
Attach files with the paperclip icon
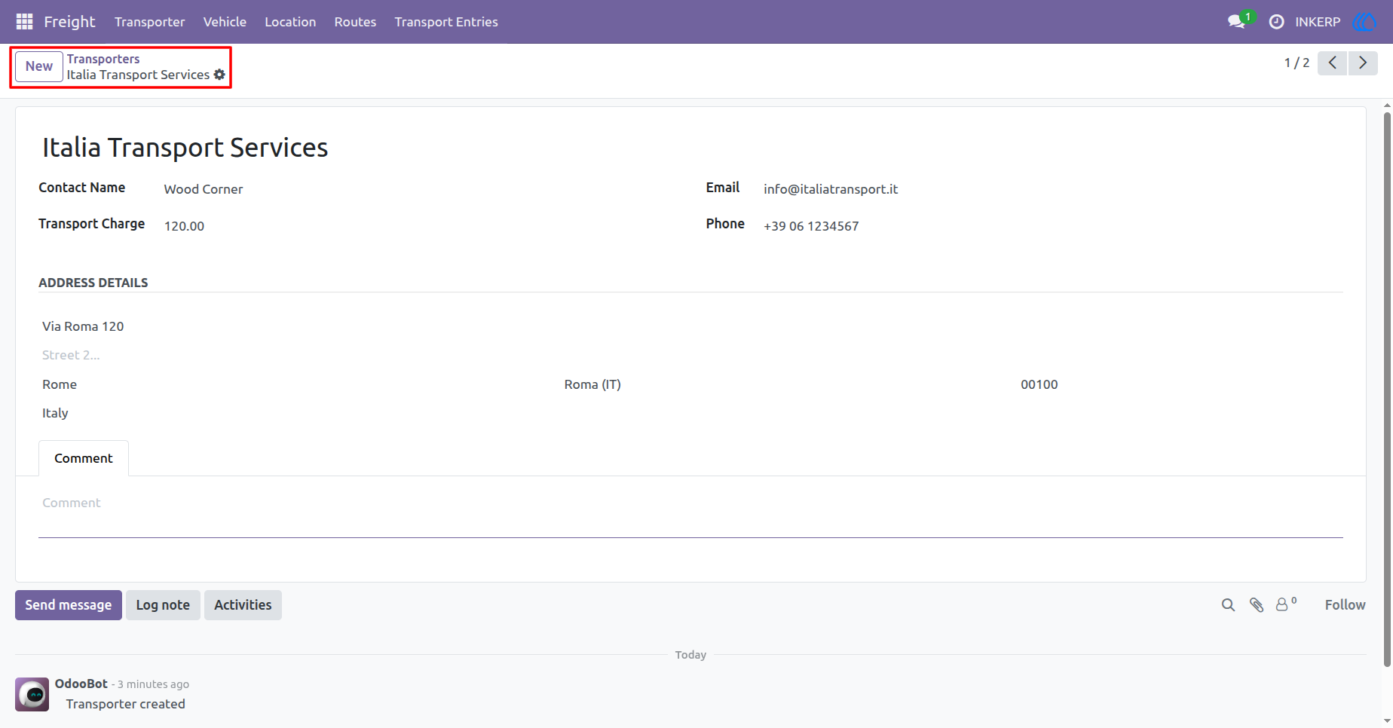[1257, 605]
